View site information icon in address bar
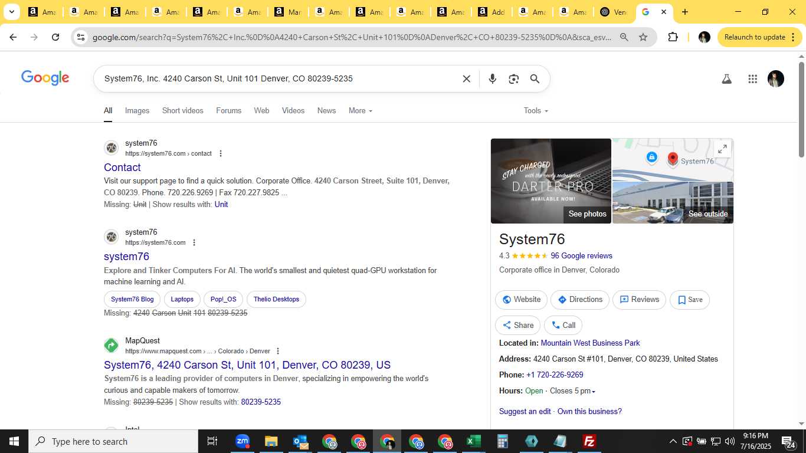This screenshot has width=806, height=453. click(81, 37)
